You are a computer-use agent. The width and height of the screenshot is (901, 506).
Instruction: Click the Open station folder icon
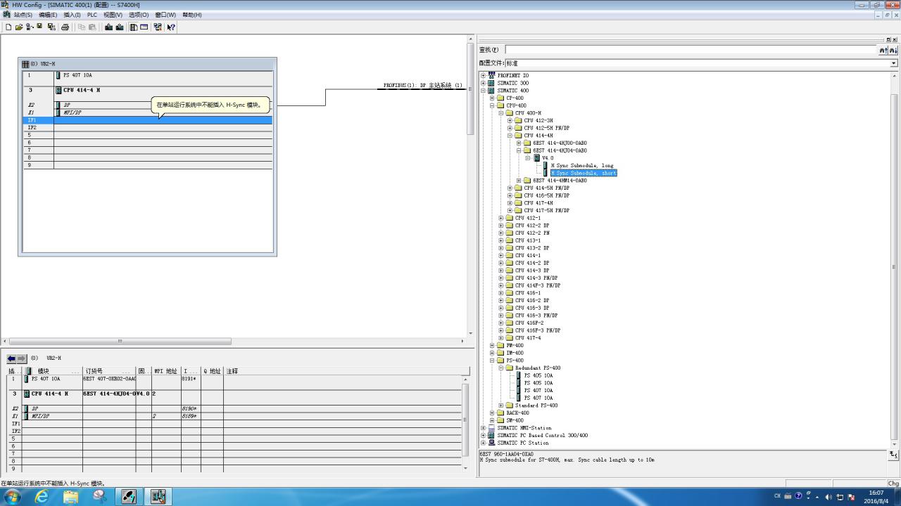point(19,27)
